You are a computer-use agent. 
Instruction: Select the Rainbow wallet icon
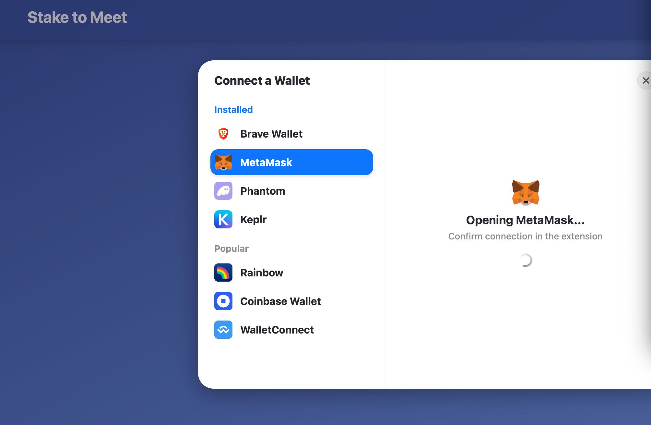point(223,273)
